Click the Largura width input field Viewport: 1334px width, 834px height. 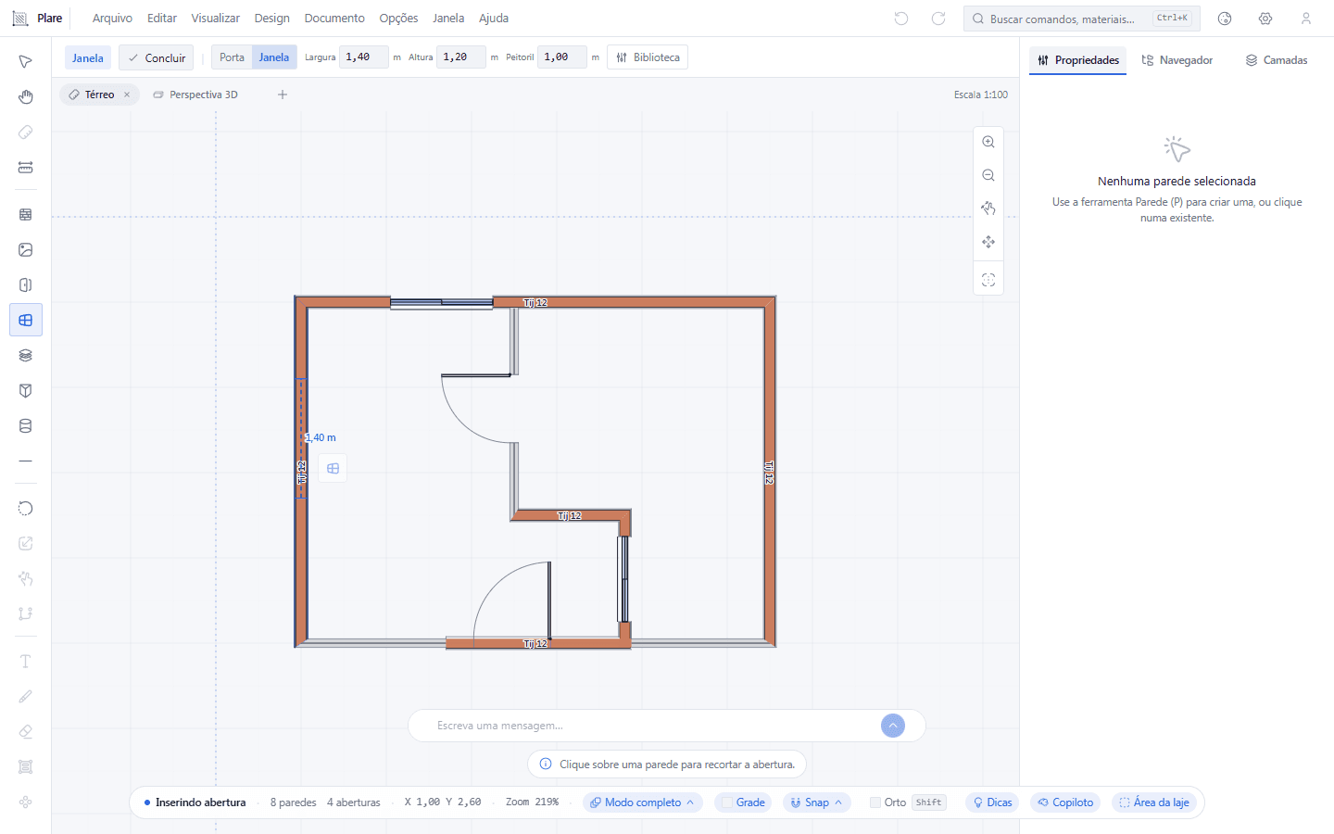(x=364, y=57)
